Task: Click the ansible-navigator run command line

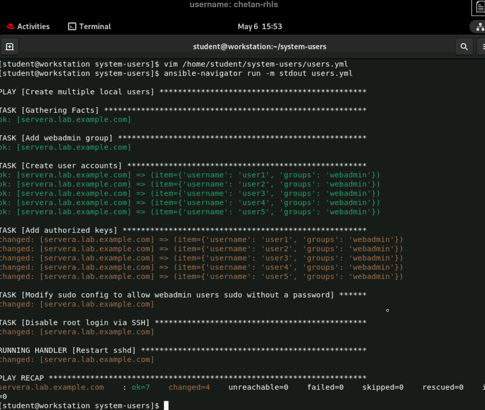Action: (258, 73)
